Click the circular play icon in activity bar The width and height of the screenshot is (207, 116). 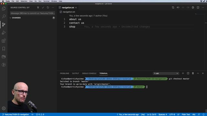tap(4, 65)
